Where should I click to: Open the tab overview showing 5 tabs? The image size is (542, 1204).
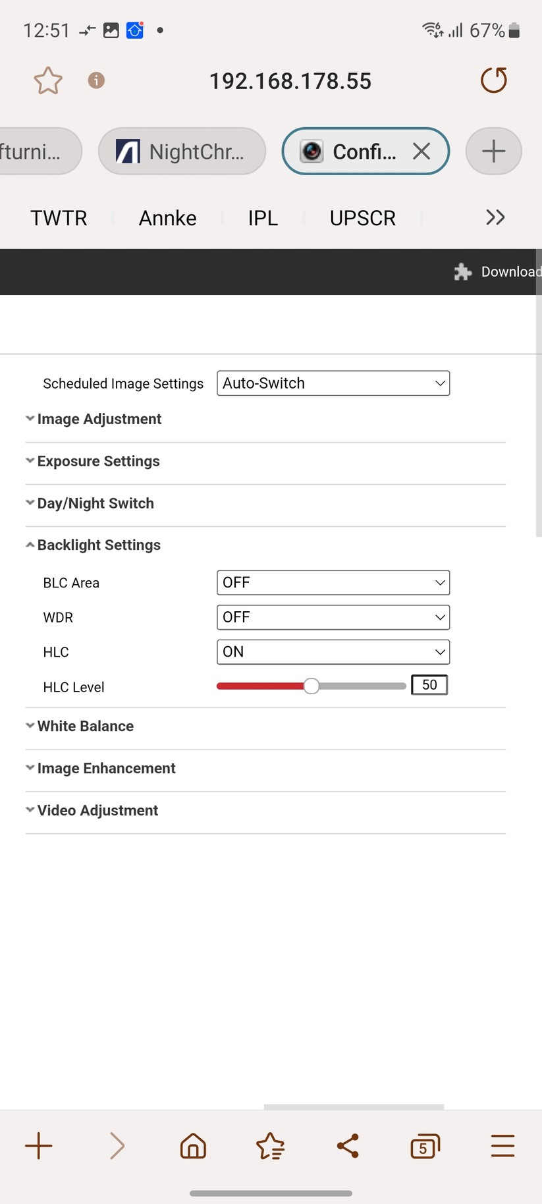[x=425, y=1145]
